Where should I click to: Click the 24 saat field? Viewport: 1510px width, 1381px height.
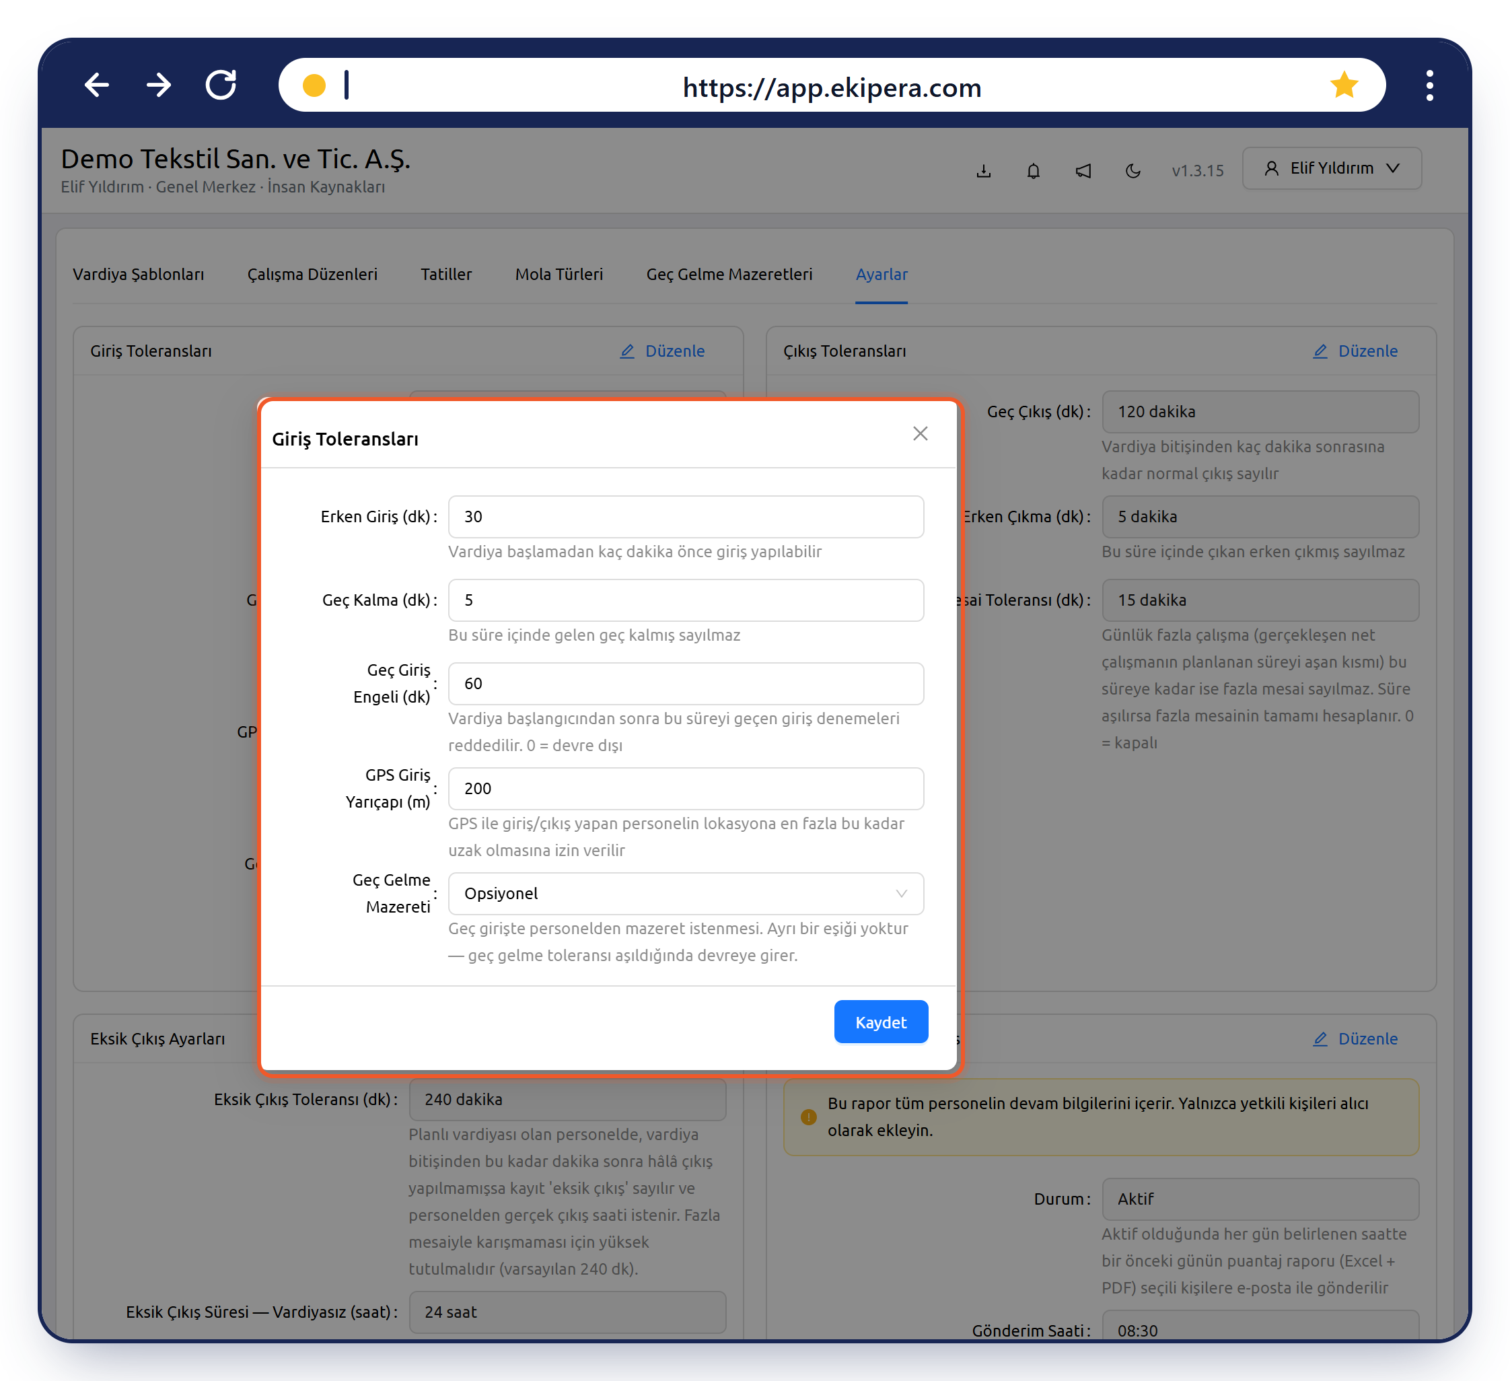(x=567, y=1312)
